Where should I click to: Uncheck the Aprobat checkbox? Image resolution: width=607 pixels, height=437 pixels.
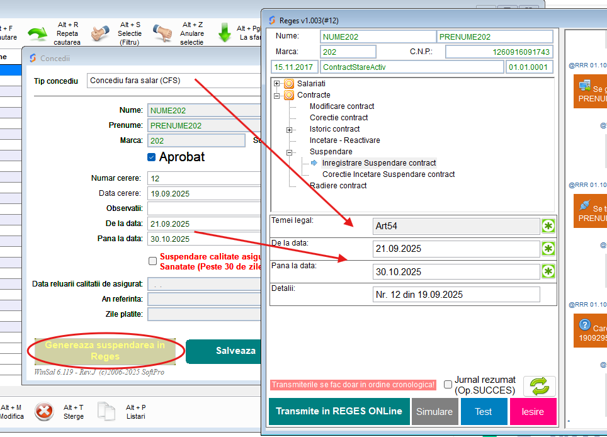151,157
